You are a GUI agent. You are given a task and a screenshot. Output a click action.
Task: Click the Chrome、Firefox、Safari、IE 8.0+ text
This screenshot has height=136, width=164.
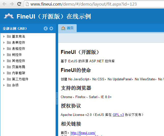pos(86,97)
